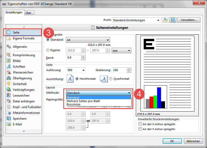Click the Querformat landscape page icon

[104, 79]
